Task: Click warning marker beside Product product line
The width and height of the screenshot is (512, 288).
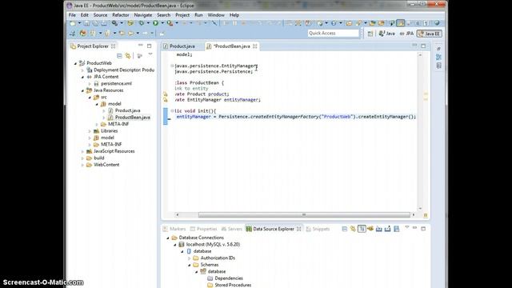Action: click(166, 94)
